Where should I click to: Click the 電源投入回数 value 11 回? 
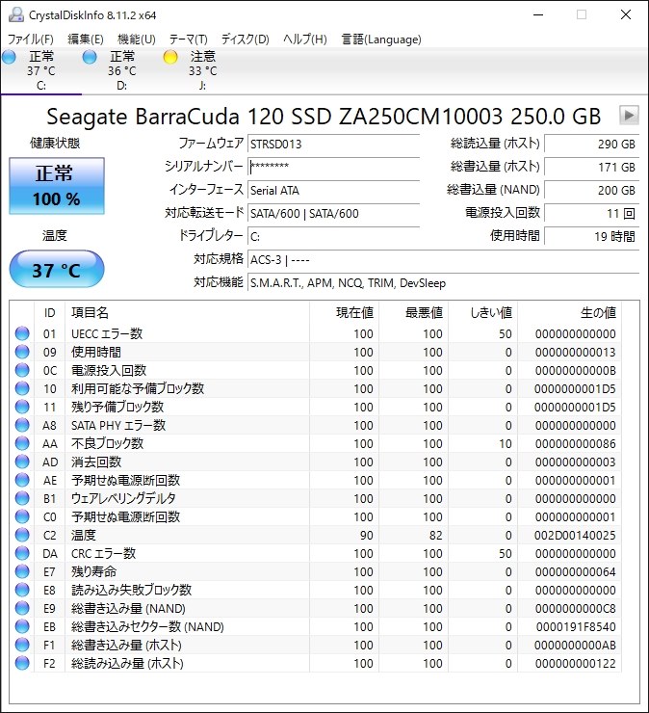592,213
